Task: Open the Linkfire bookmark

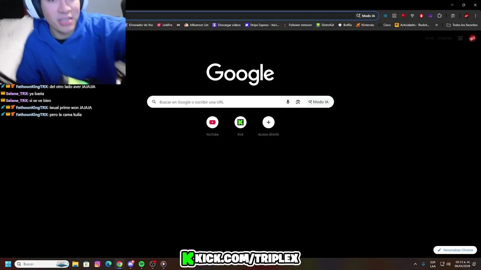Action: coord(165,25)
